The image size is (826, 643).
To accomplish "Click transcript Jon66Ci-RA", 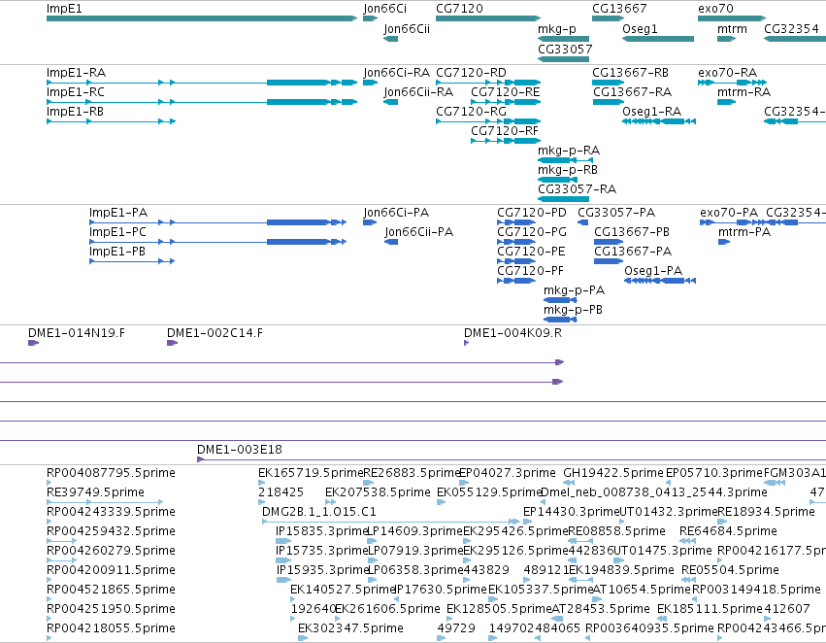I will 371,83.
